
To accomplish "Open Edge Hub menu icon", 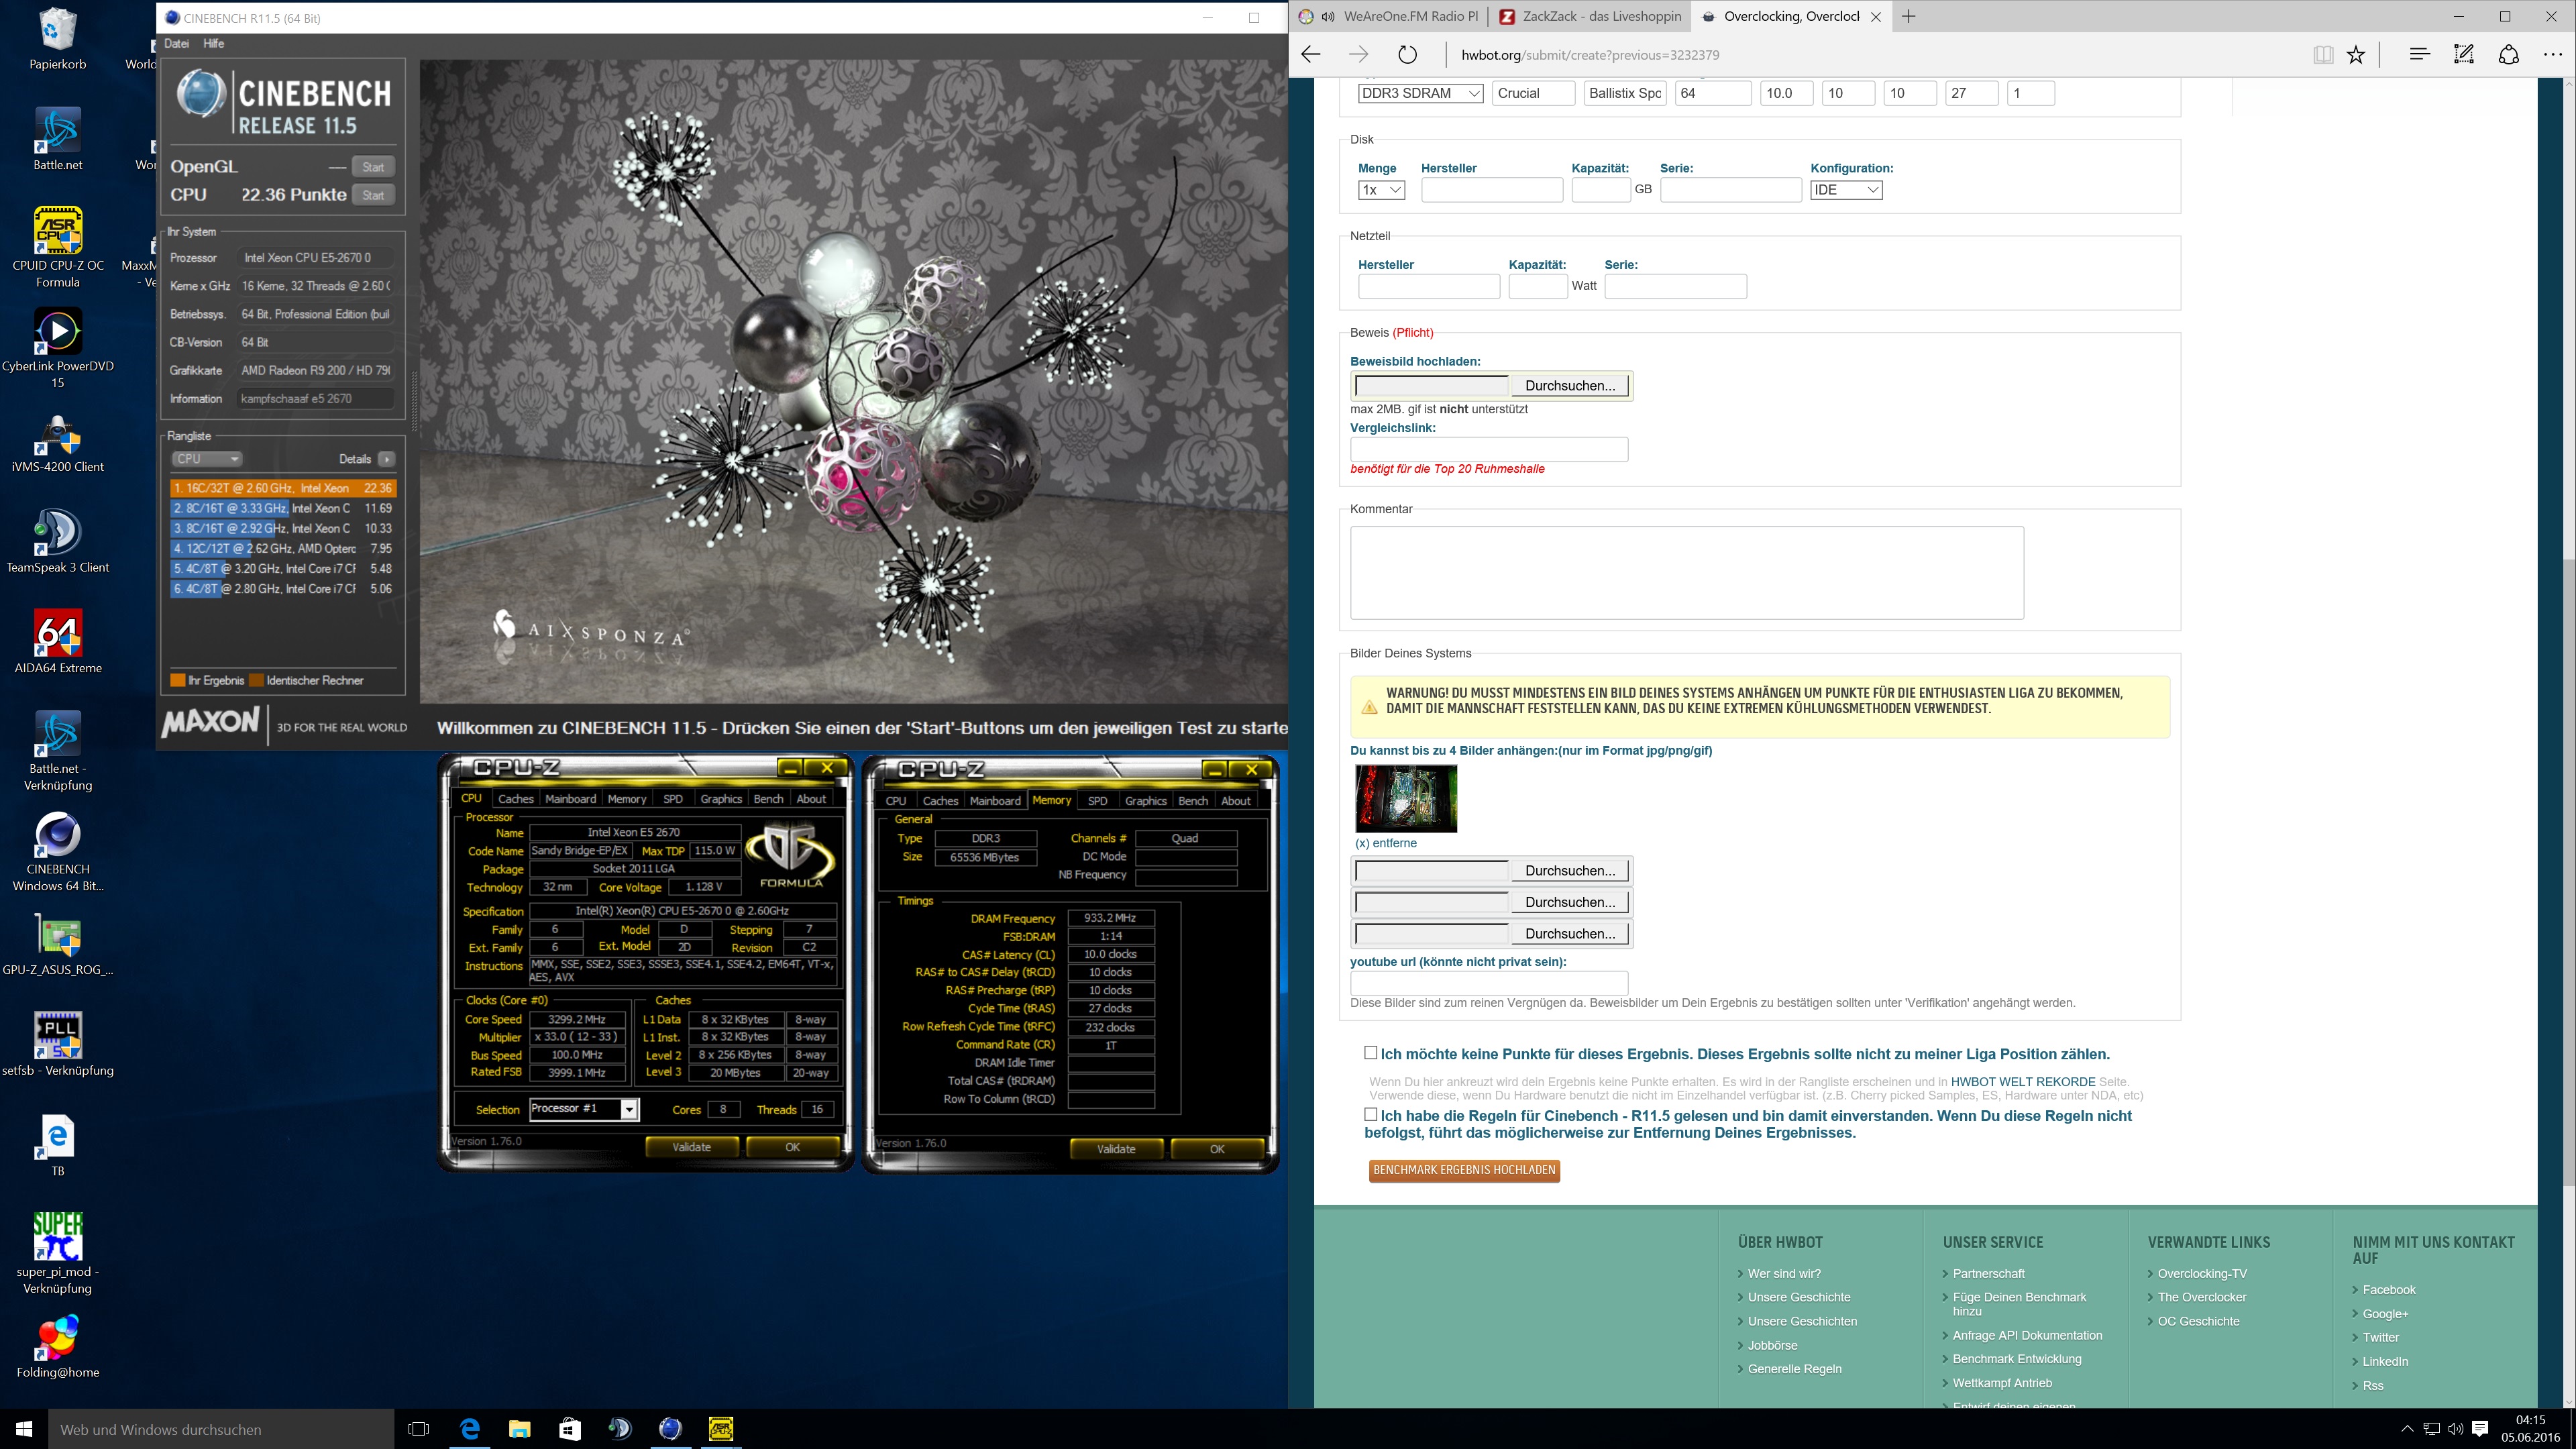I will (x=2419, y=55).
